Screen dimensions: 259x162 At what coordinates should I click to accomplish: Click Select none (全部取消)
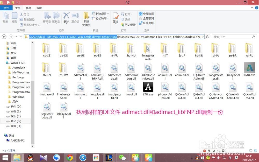[x=146, y=18]
